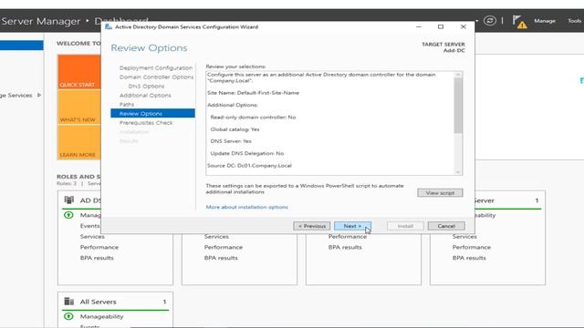Click AD DS manageability green status icon
This screenshot has height=328, width=584.
coord(68,215)
